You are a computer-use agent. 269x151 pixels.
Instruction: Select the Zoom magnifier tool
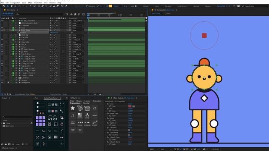point(15,6)
